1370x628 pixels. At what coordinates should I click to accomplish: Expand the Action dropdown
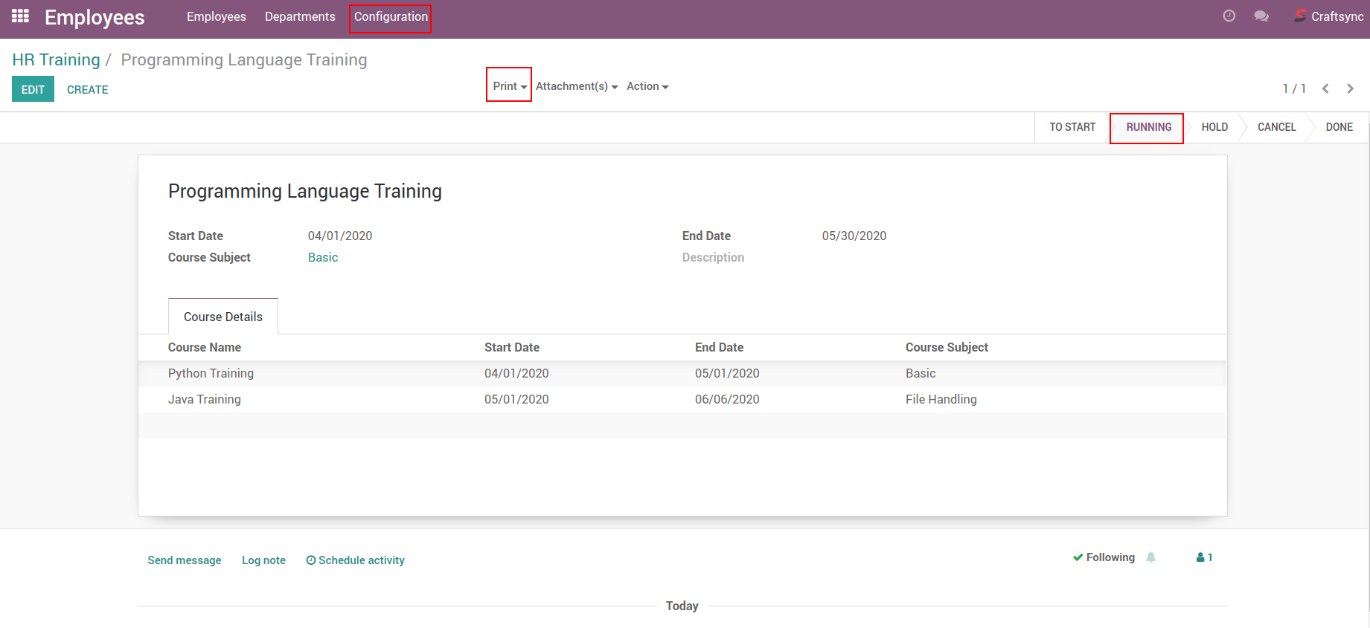(647, 86)
